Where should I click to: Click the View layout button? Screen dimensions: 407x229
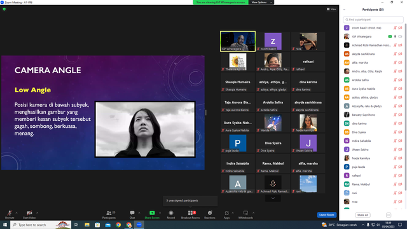coord(331,9)
